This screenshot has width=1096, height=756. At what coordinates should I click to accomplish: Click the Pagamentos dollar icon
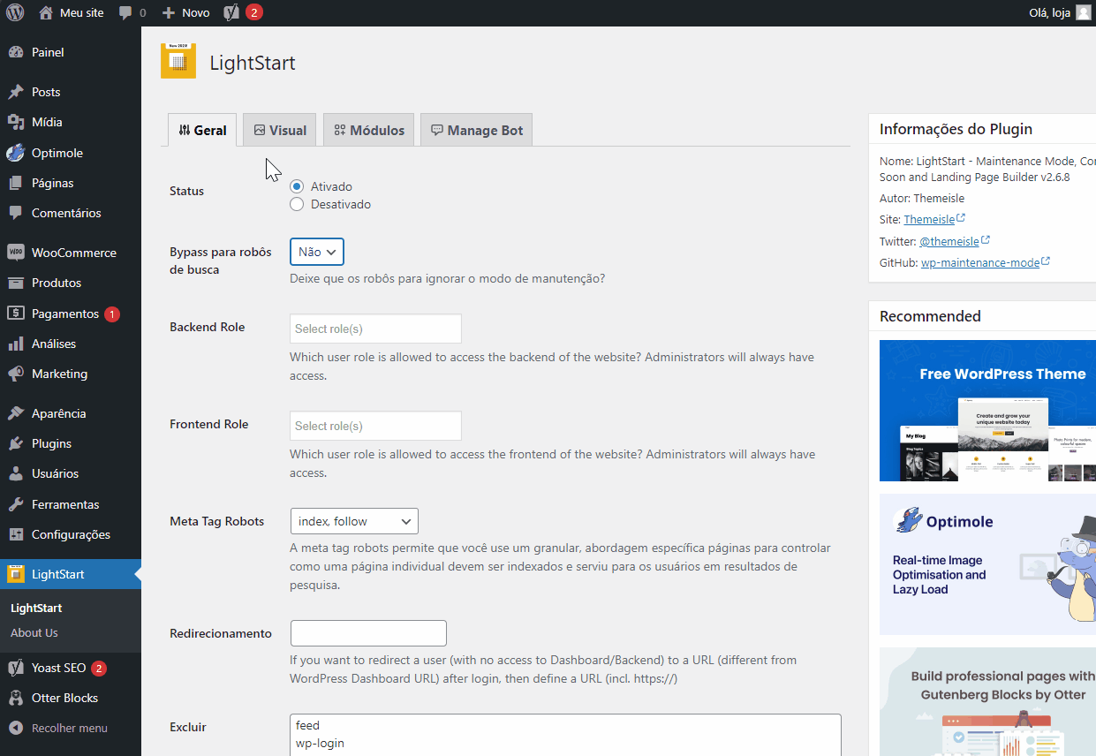[x=16, y=314]
